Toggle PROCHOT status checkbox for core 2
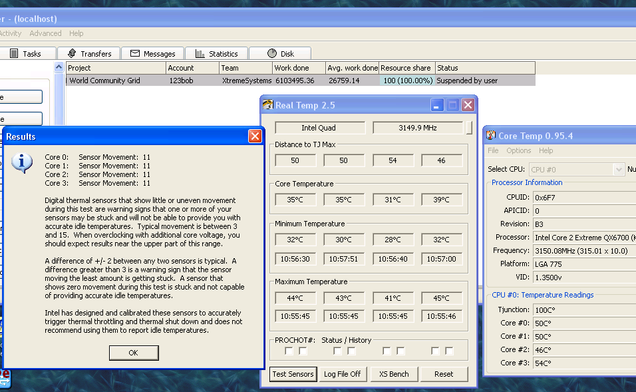 point(387,351)
